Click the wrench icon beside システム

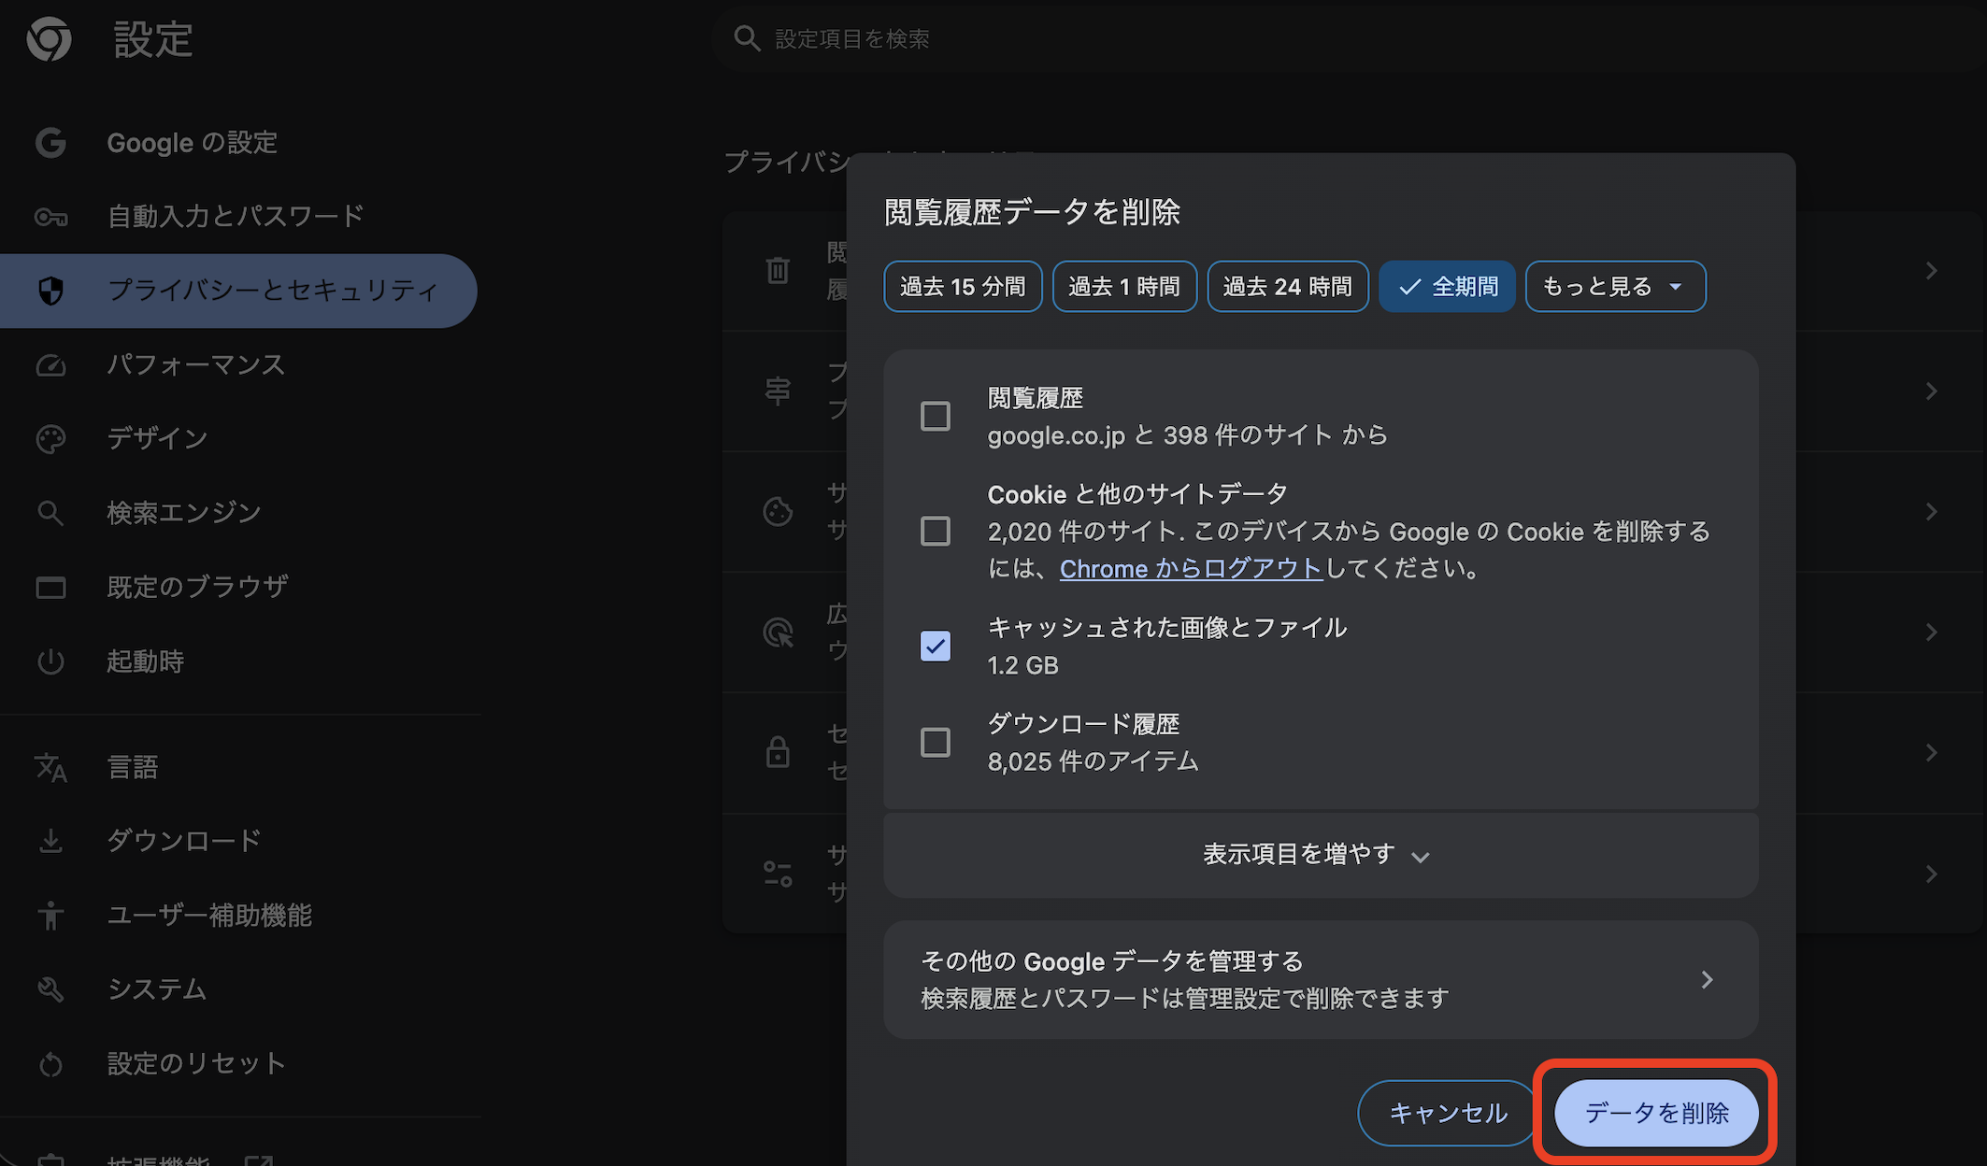pos(51,989)
